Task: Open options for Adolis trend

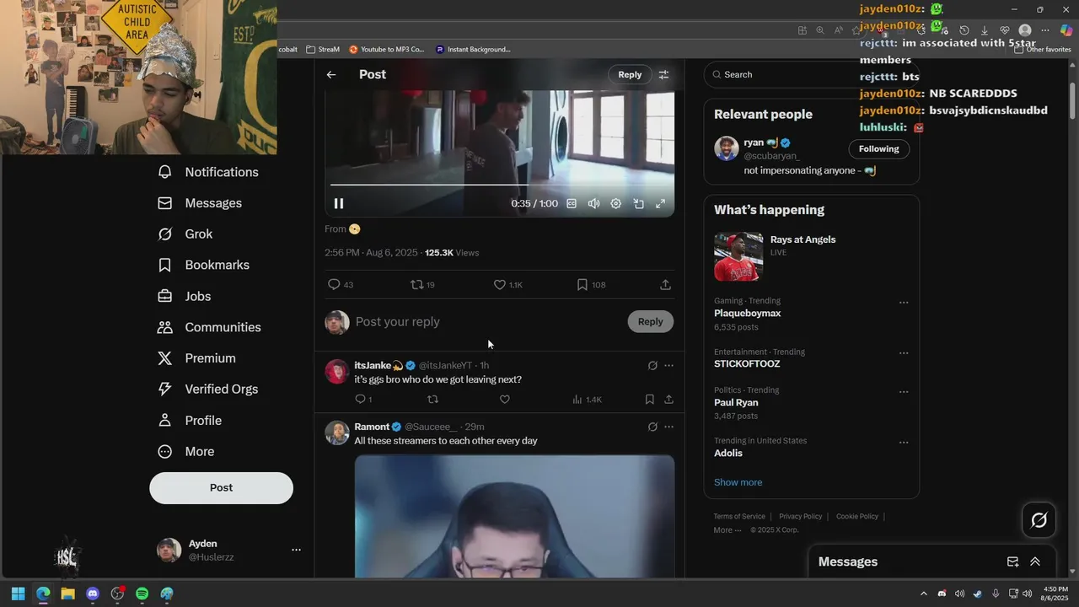Action: pos(904,442)
